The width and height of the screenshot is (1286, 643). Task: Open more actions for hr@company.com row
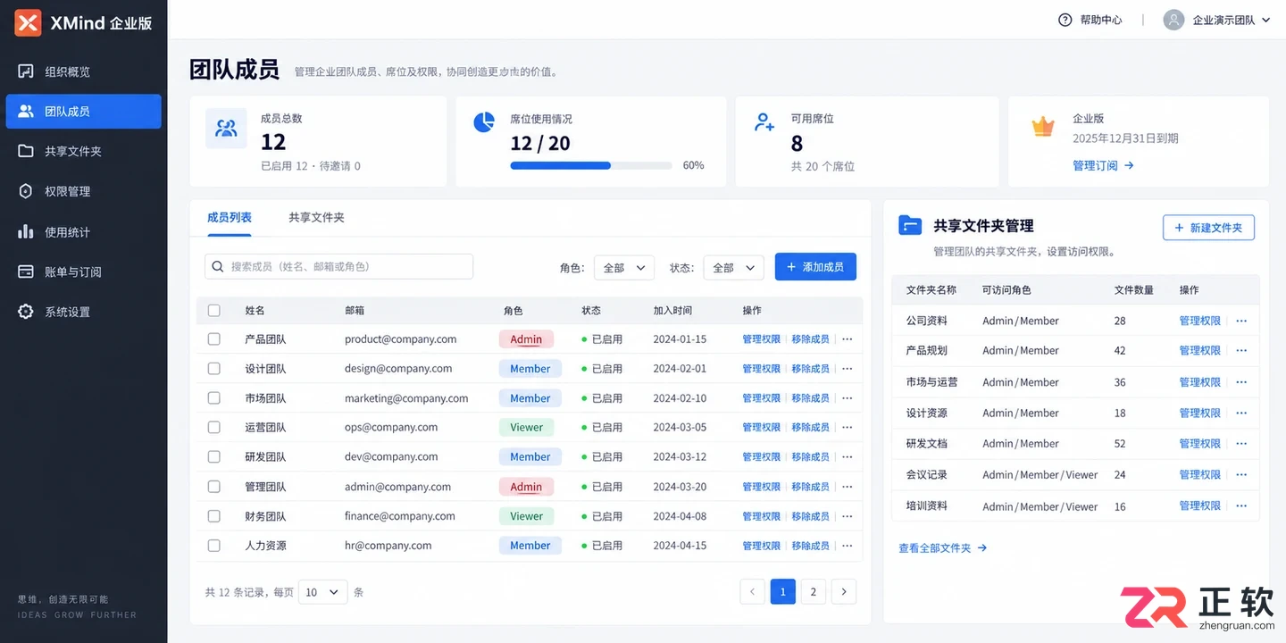pyautogui.click(x=848, y=546)
